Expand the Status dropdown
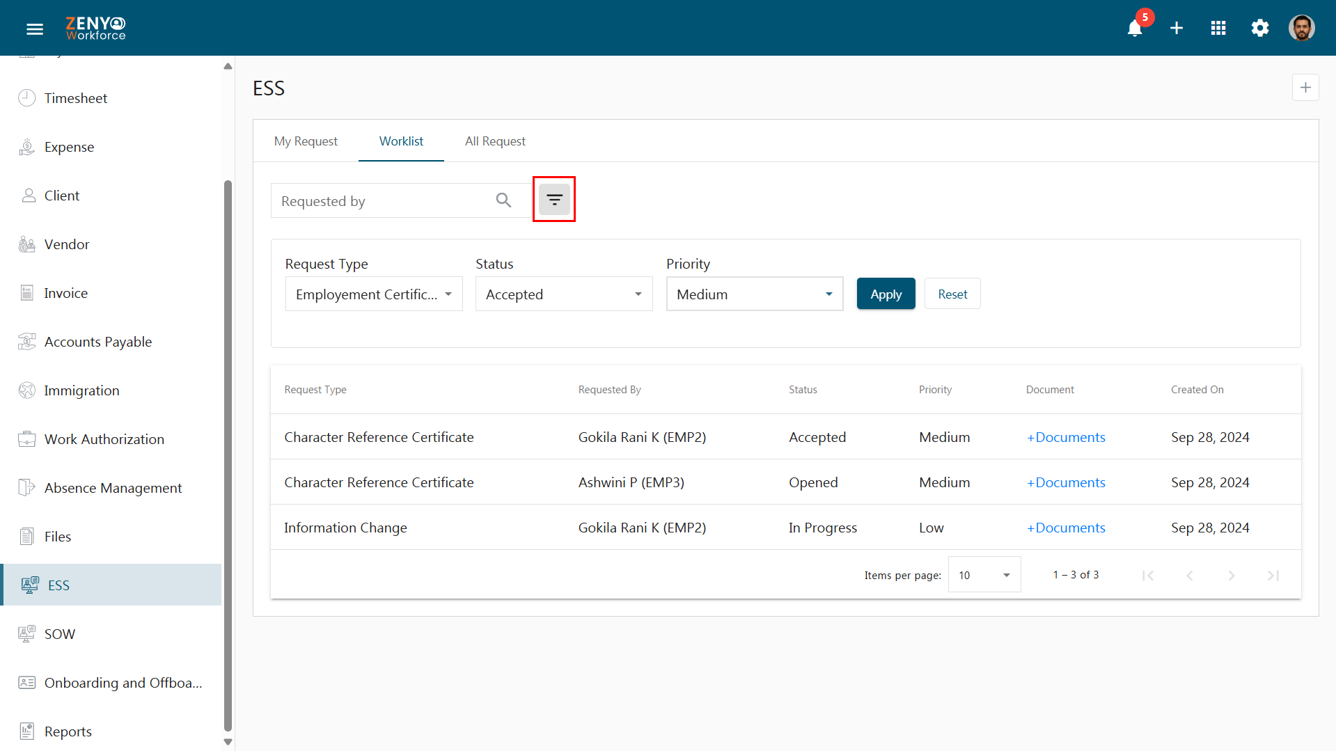Viewport: 1336px width, 751px height. (x=564, y=294)
